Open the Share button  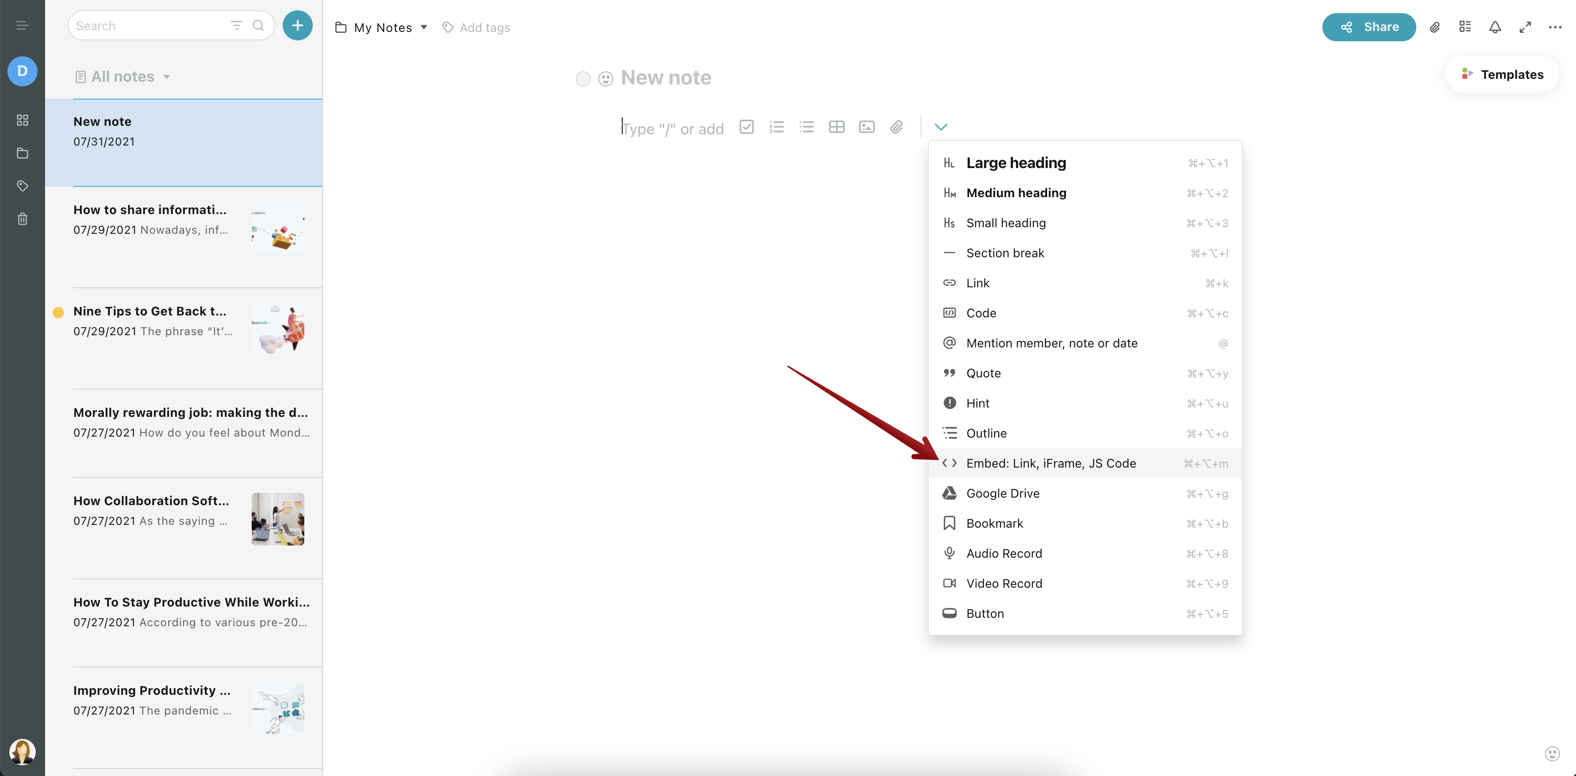(1369, 26)
